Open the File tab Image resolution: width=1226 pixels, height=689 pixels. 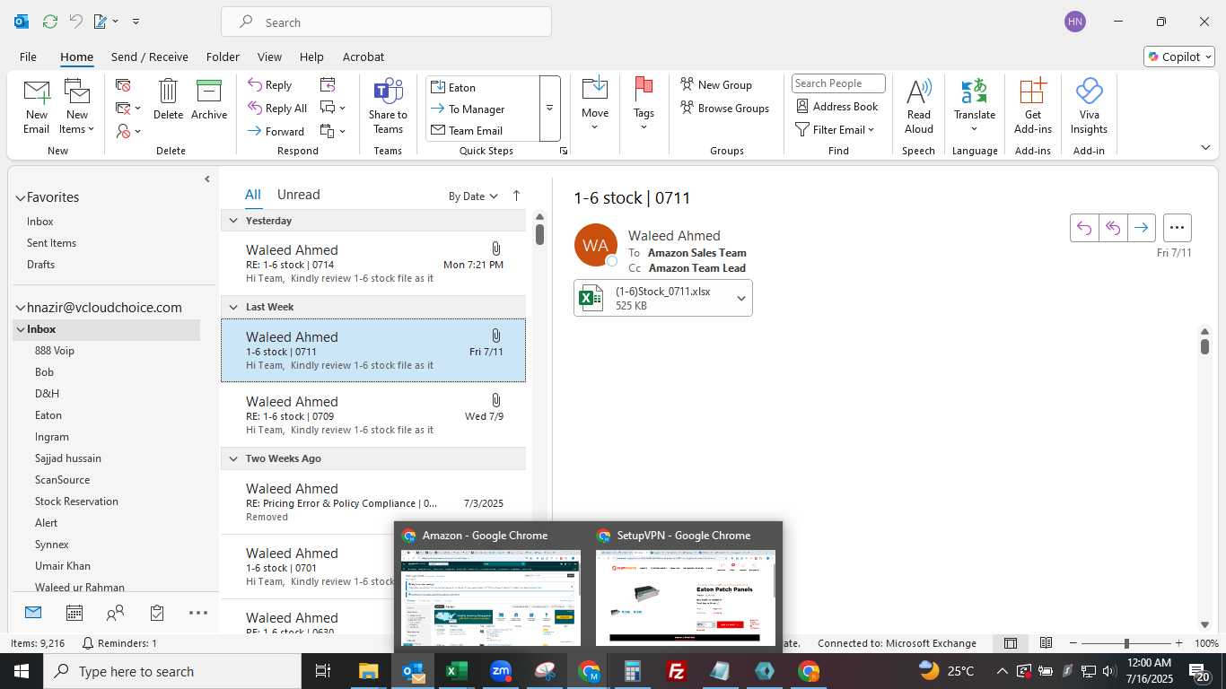(x=28, y=57)
